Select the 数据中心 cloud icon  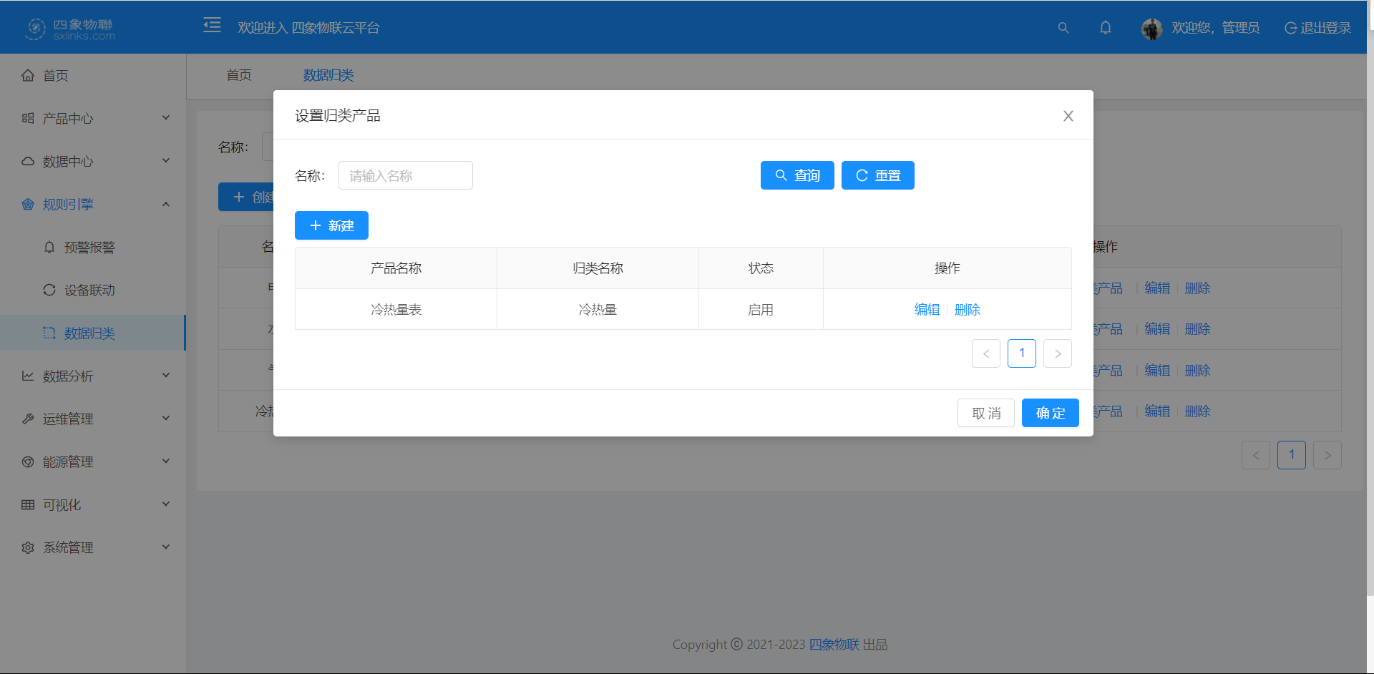click(27, 161)
